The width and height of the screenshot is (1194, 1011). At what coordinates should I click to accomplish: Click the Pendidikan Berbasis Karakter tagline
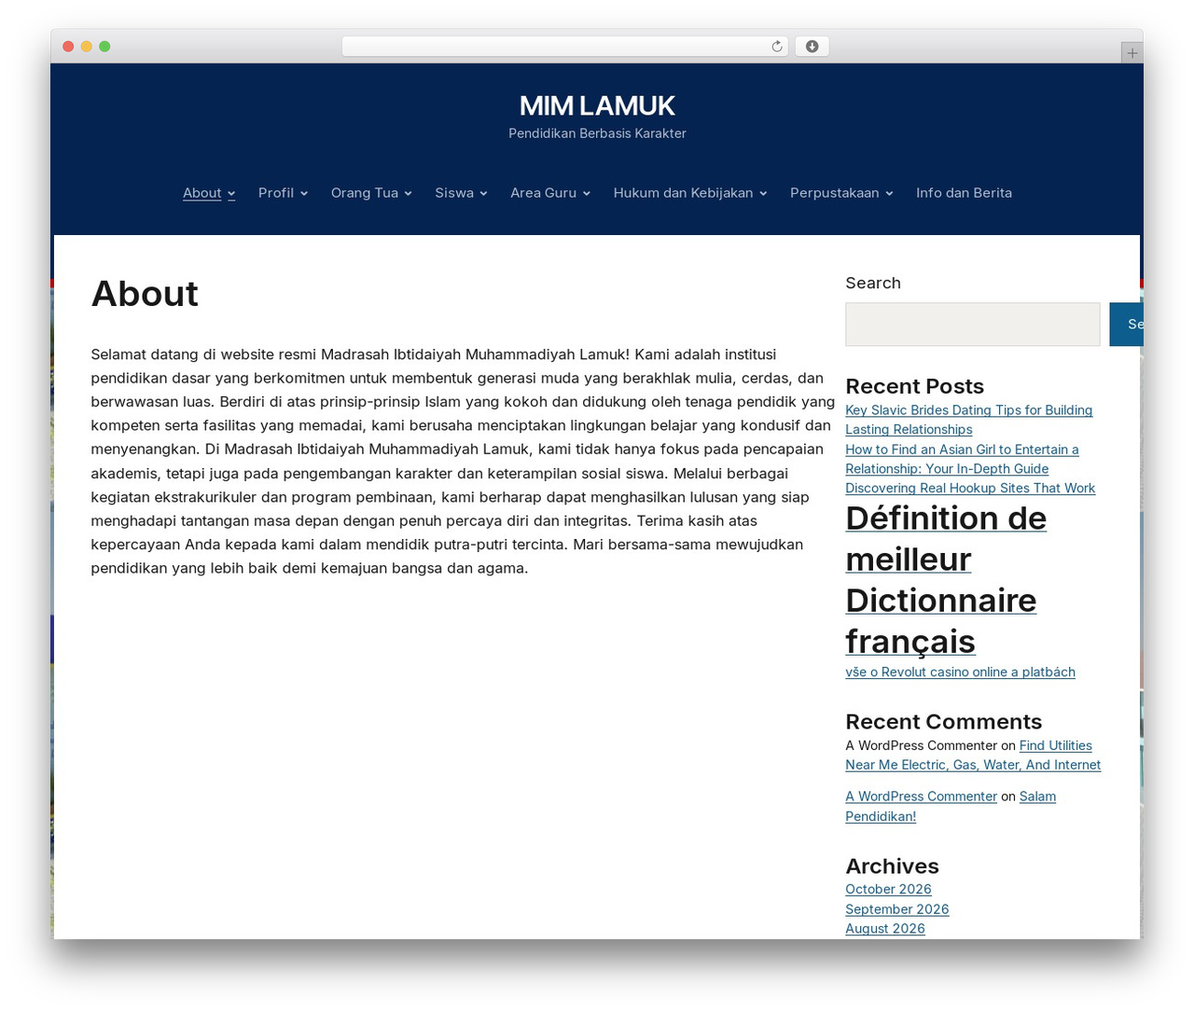(x=597, y=133)
